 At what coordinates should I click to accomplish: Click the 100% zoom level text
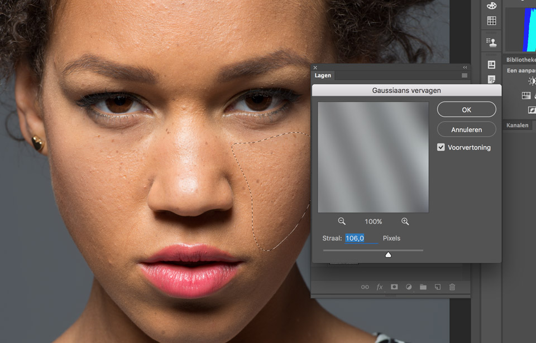point(374,222)
